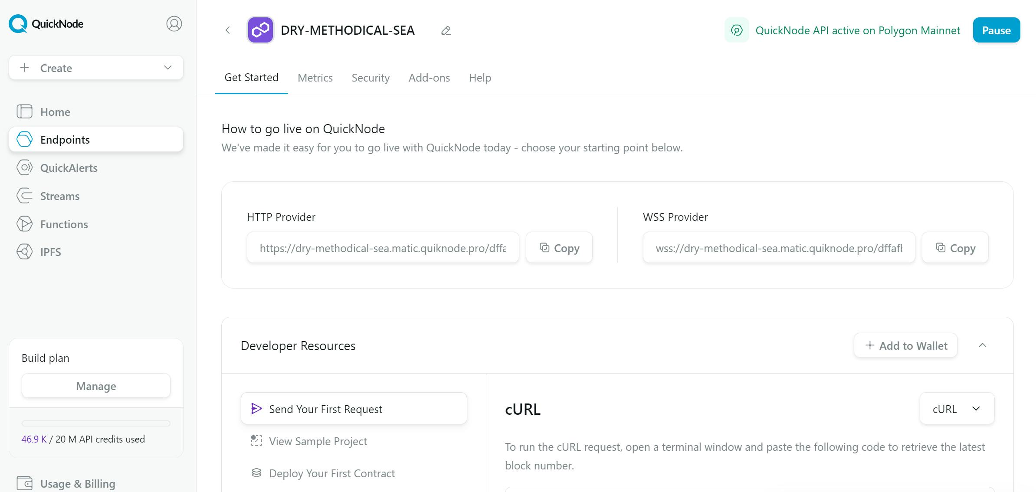This screenshot has width=1036, height=492.
Task: Open the Add-ons tab
Action: pos(429,78)
